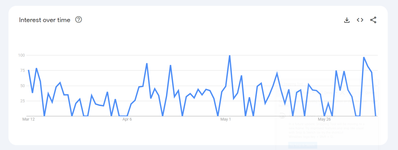Image resolution: width=398 pixels, height=150 pixels.
Task: Click the zero dip directly above Apr 6
Action: coord(127,116)
